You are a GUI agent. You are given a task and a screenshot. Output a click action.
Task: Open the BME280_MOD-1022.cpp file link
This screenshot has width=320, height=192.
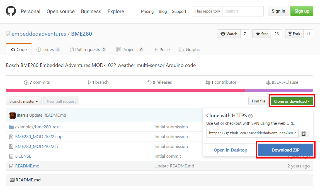point(39,137)
